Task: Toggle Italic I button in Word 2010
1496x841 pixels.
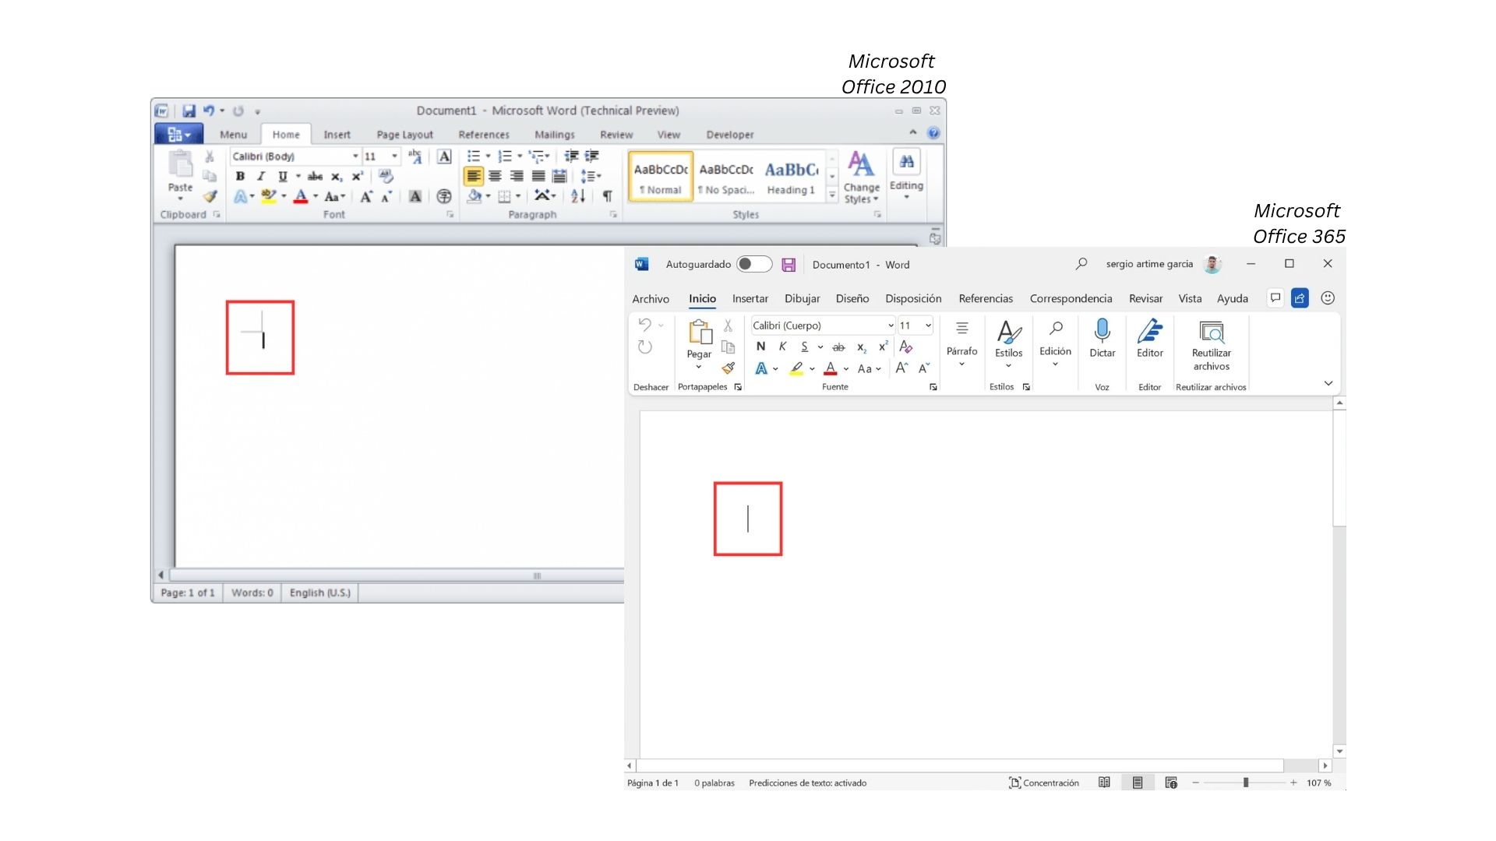Action: point(261,177)
